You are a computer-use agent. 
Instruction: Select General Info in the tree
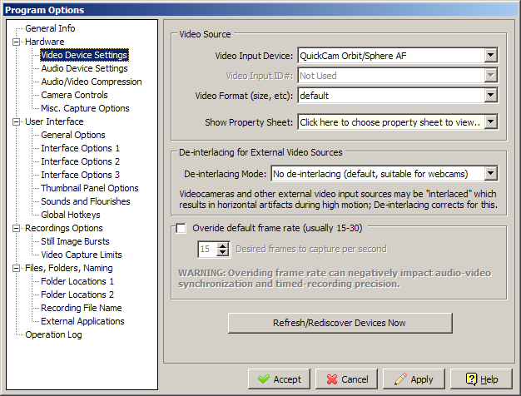coord(50,28)
